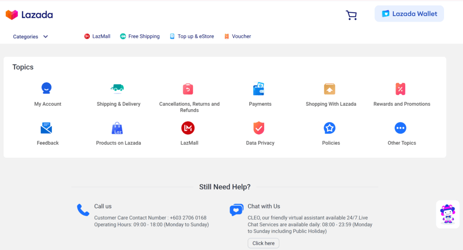The width and height of the screenshot is (463, 250).
Task: Expand the Categories dropdown
Action: tap(30, 36)
